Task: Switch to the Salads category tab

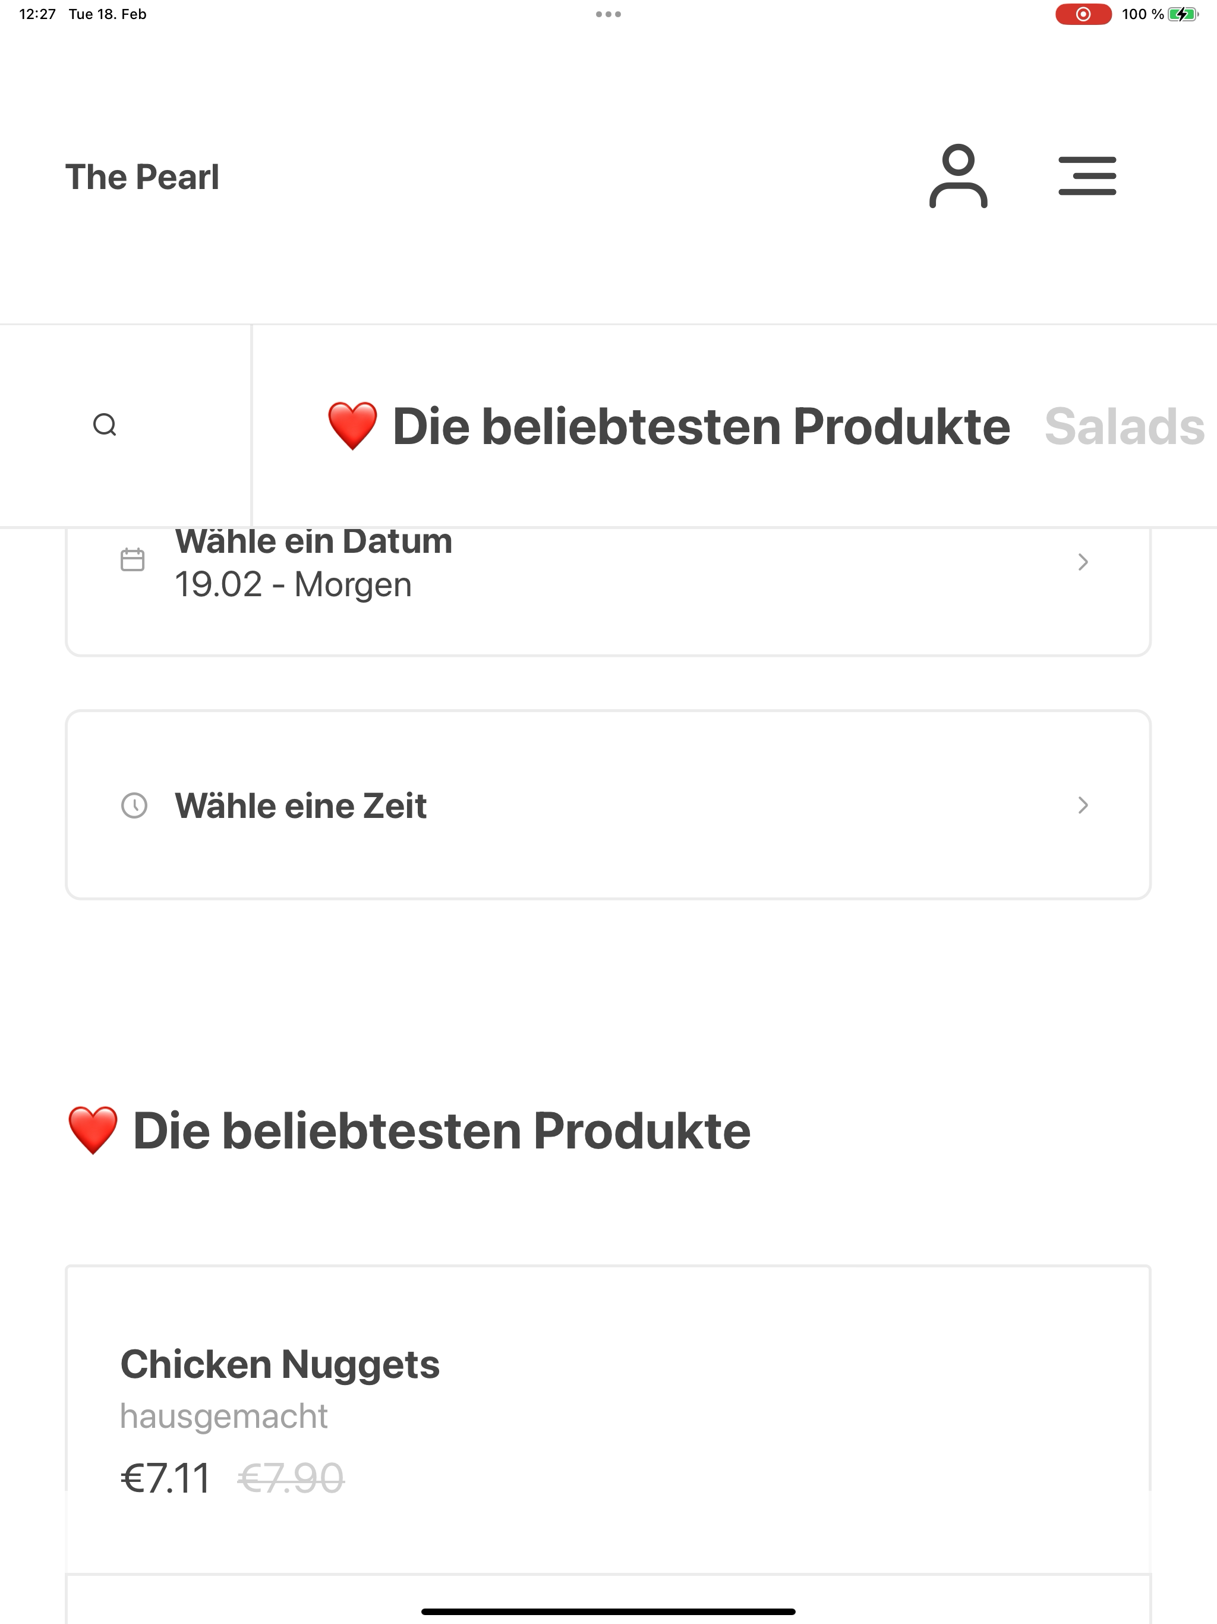Action: click(1124, 426)
